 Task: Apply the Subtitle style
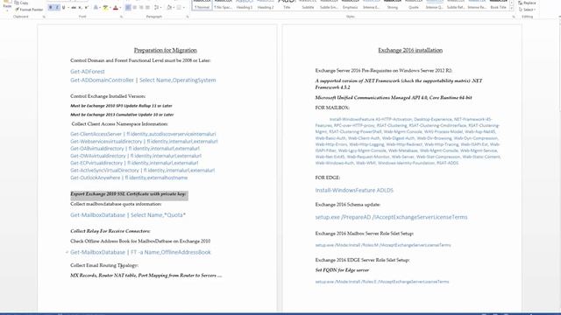coord(308,5)
